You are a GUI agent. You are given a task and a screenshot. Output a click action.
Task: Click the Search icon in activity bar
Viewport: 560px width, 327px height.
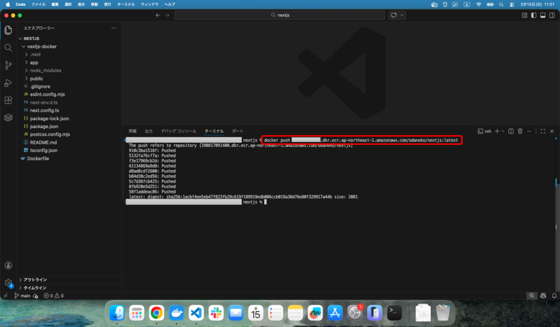[x=8, y=48]
